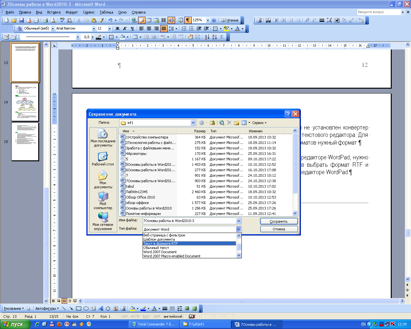Image resolution: width=411 pixels, height=329 pixels.
Task: Toggle show paragraph marks (¶) button
Action: 188,20
